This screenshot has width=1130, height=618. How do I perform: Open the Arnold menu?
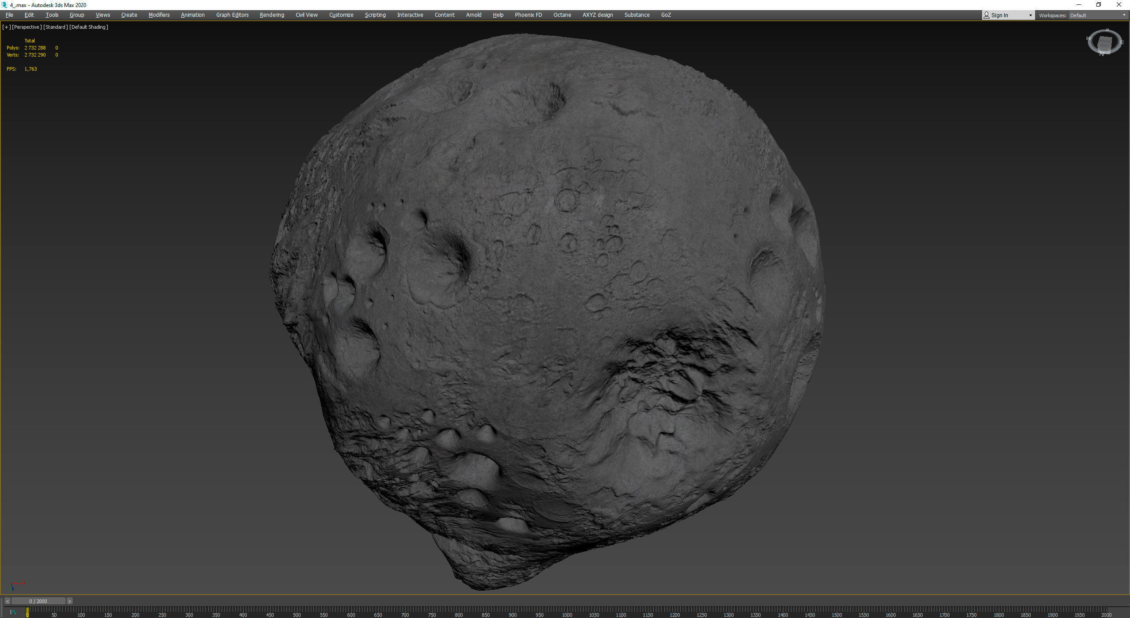coord(474,15)
